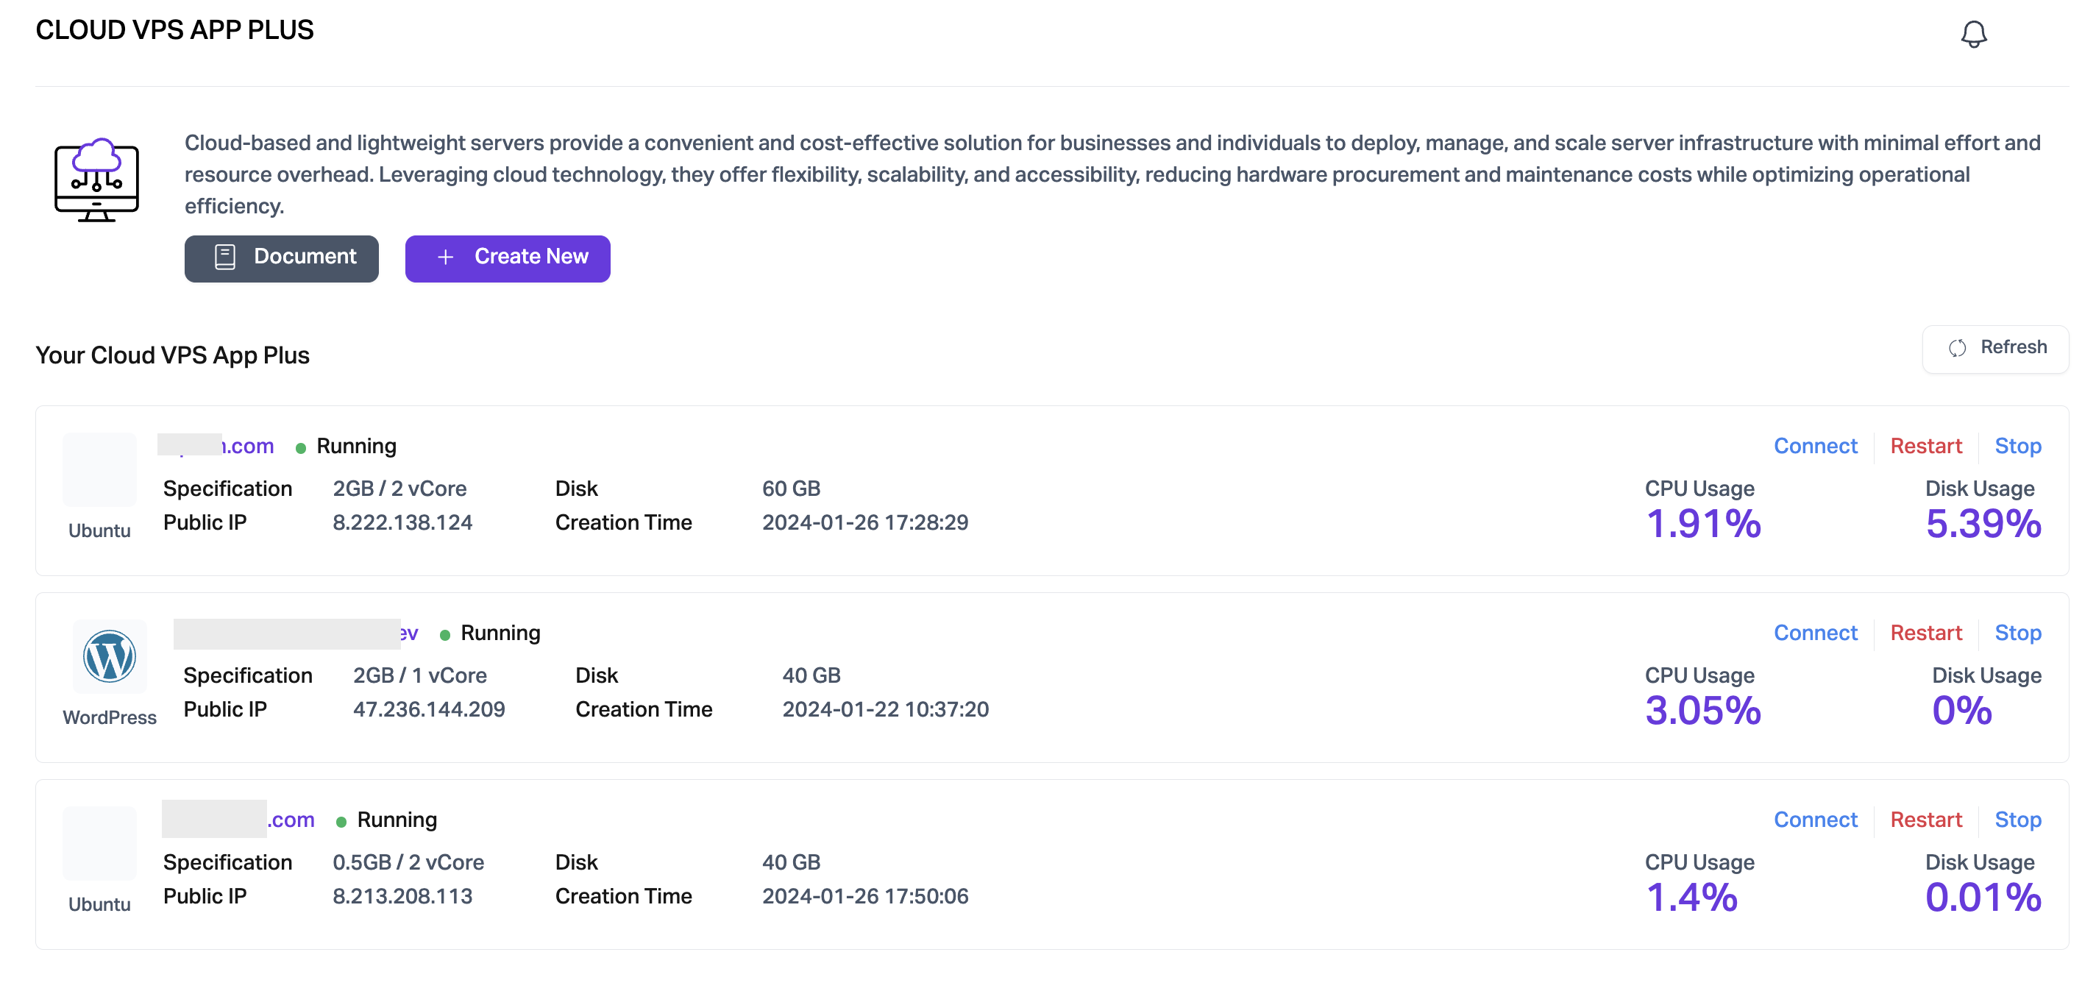The image size is (2096, 1005).
Task: Click the 3.05% CPU usage value
Action: click(1703, 711)
